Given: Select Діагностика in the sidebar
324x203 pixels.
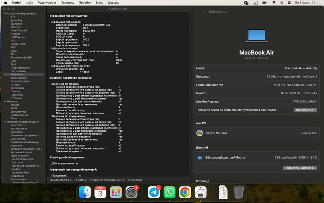Looking at the screenshot, I should 18,71.
